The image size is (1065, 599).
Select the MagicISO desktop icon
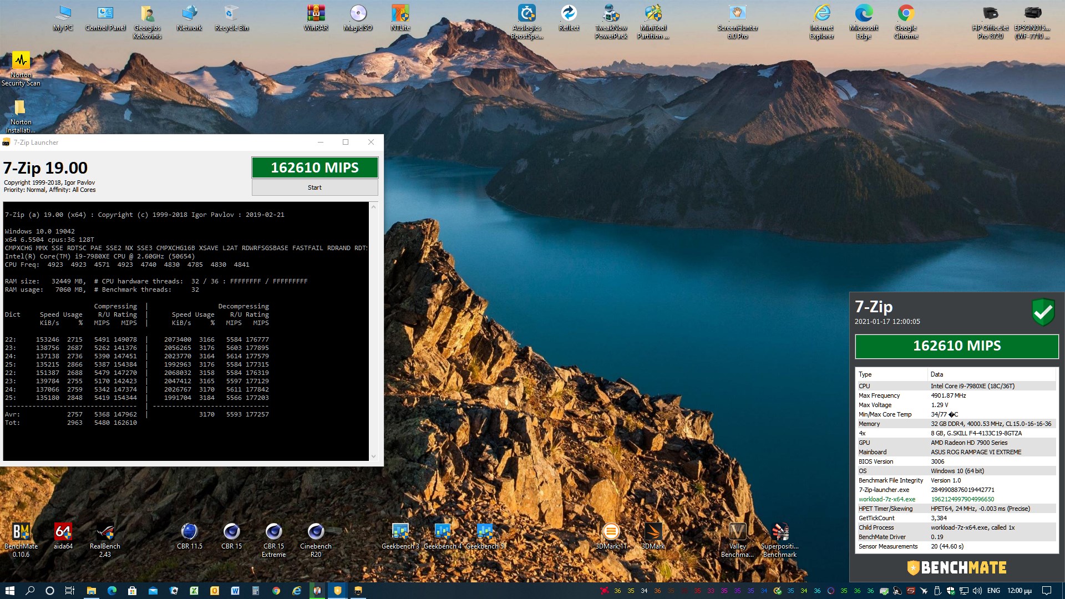coord(358,18)
